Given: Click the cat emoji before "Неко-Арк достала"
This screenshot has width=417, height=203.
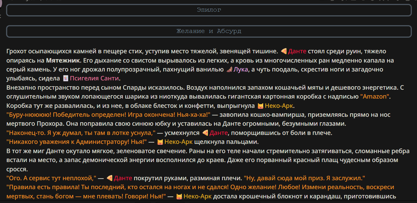Looking at the screenshot, I should pos(179,196).
